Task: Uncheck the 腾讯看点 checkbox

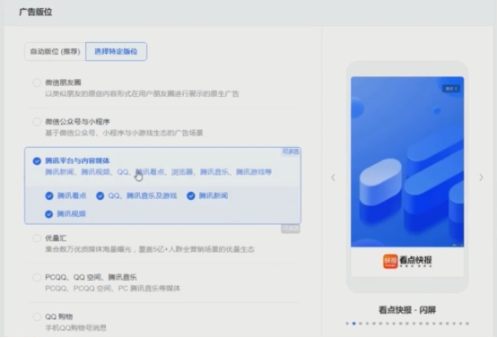Action: (49, 196)
